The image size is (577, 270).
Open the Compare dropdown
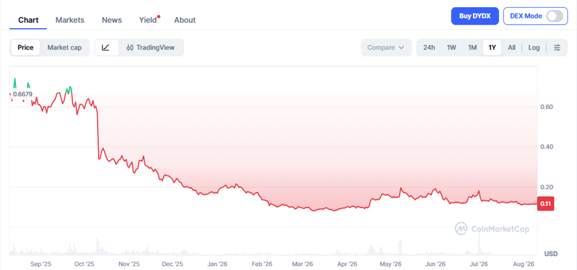[x=386, y=47]
